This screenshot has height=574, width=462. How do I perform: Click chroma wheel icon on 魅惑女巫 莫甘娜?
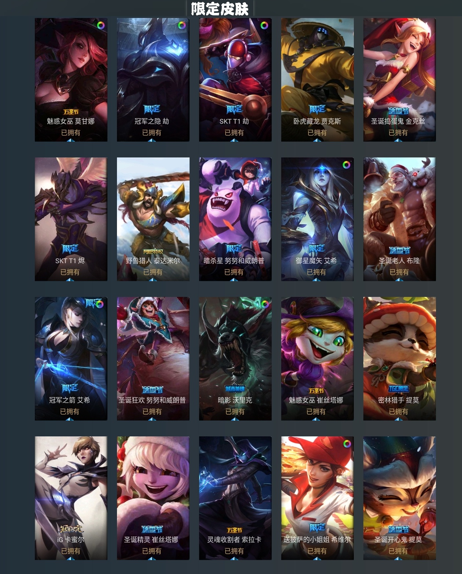[101, 25]
